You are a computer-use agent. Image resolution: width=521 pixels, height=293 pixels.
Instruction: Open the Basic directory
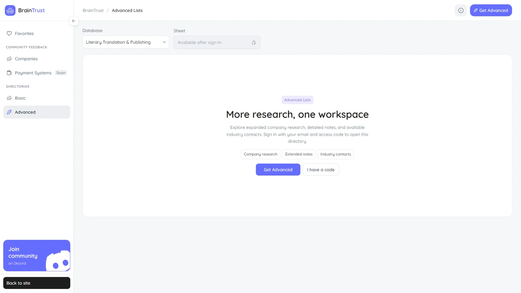coord(37,98)
